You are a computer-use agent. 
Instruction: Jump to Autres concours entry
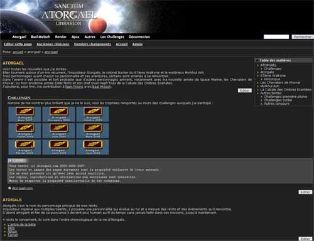(276, 104)
